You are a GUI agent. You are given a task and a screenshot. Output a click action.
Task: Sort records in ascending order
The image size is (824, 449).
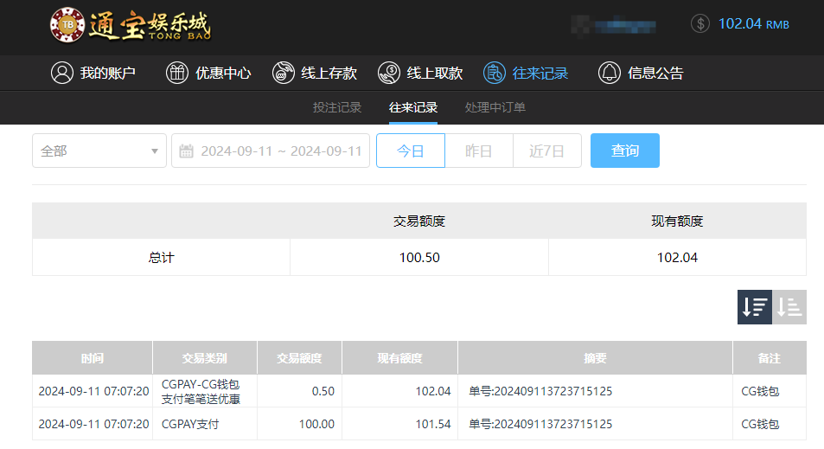point(789,307)
